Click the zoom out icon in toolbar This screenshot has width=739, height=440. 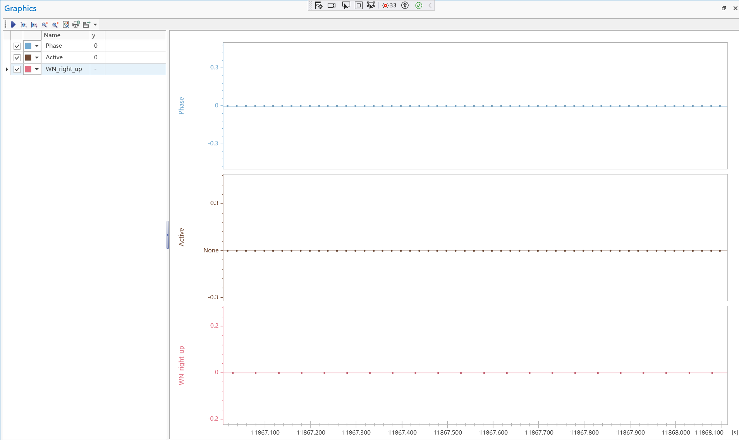(x=45, y=24)
